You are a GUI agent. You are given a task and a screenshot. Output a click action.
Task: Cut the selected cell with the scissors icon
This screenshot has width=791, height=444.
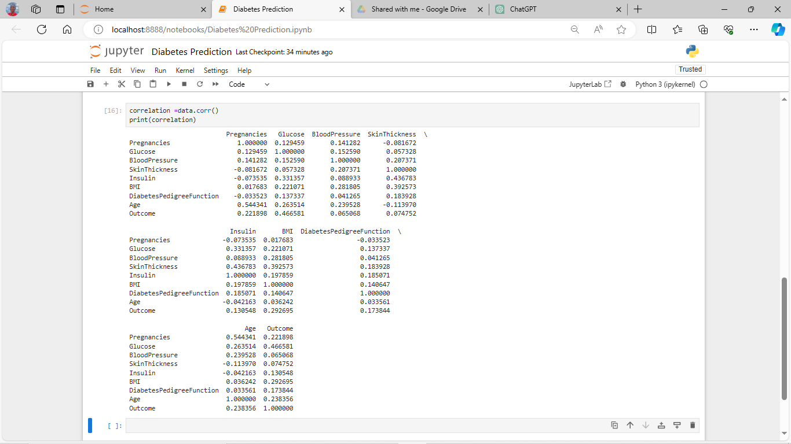pos(122,84)
